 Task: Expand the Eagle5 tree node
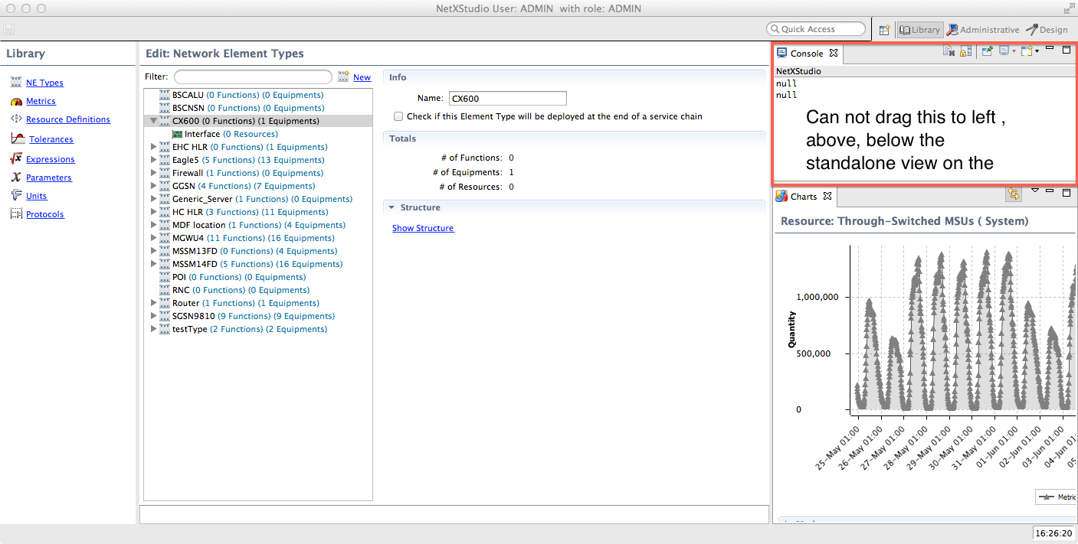153,160
